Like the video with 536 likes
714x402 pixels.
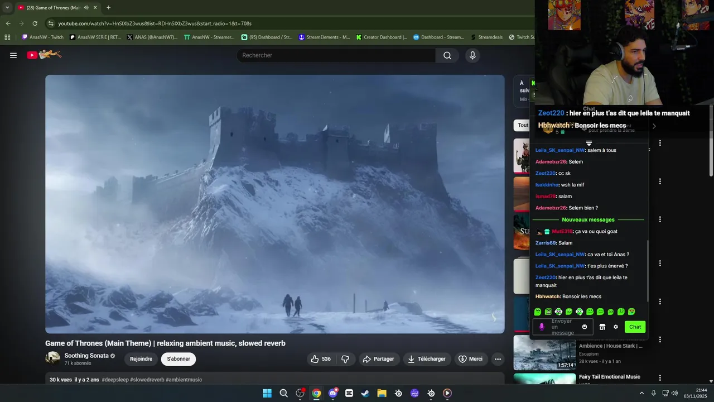pos(321,359)
